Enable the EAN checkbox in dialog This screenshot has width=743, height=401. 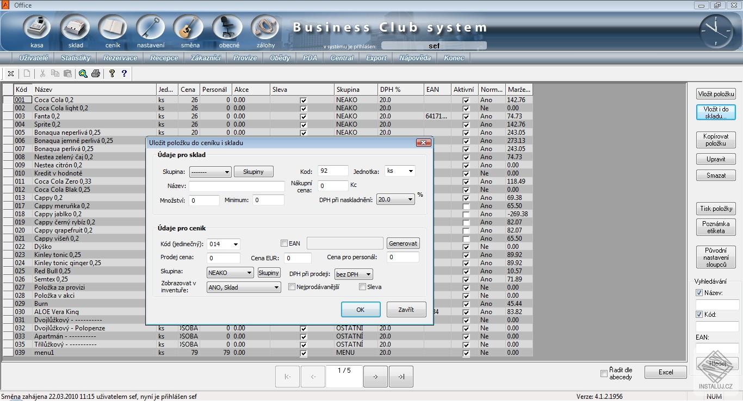pos(284,243)
